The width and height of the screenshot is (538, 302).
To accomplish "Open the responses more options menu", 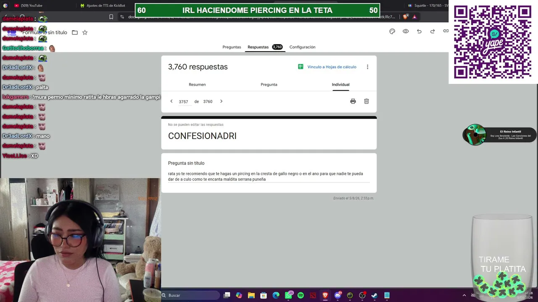I will coord(367,67).
